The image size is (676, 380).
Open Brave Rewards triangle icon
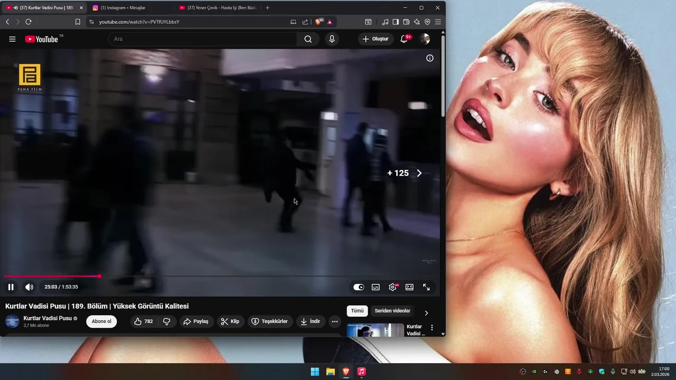(330, 22)
